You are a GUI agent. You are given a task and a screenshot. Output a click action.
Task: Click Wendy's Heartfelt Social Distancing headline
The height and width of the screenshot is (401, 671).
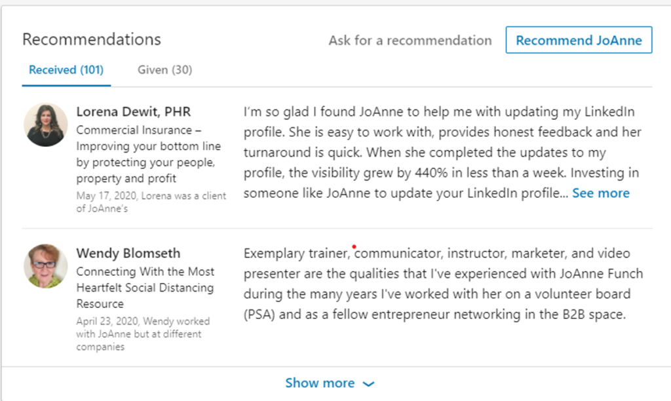145,288
